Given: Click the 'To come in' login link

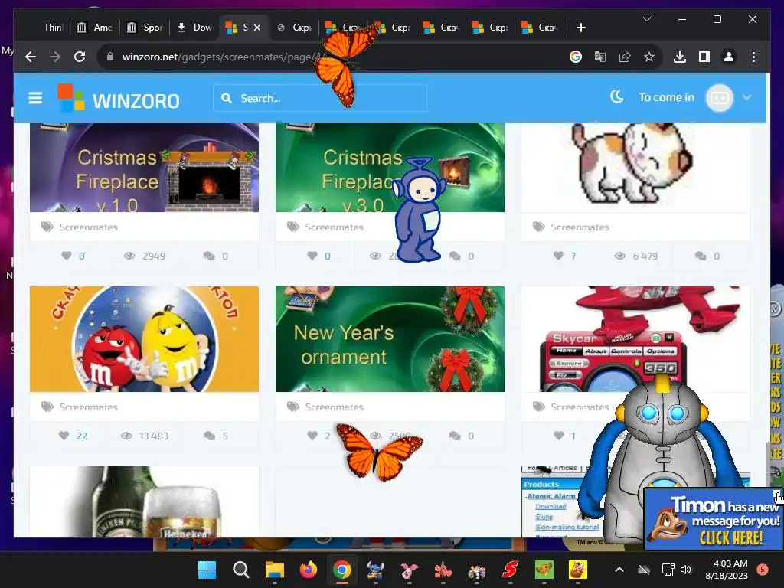Looking at the screenshot, I should (666, 97).
